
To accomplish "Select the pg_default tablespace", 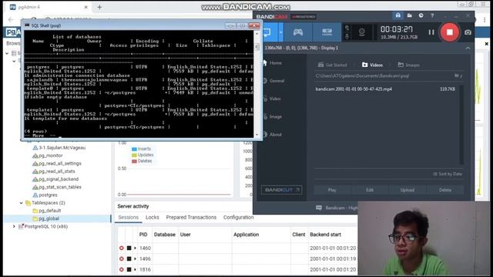I will point(49,210).
